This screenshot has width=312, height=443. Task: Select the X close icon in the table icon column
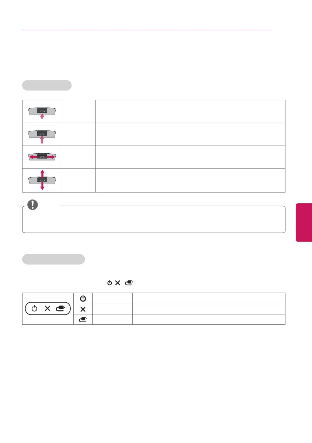pyautogui.click(x=83, y=309)
